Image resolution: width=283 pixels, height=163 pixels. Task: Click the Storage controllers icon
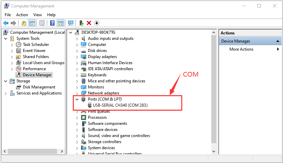point(84,142)
